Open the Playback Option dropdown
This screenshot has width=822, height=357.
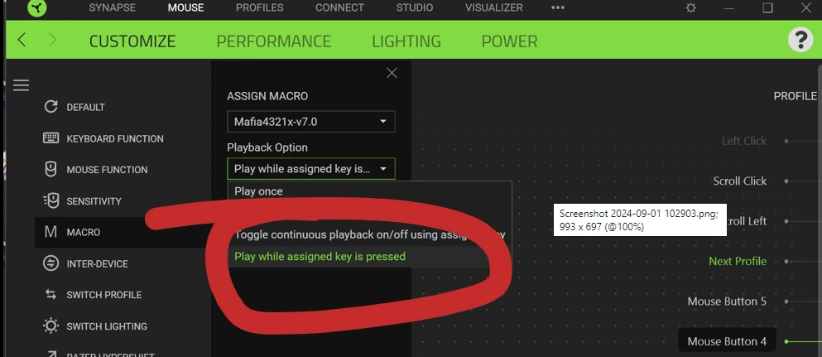point(311,169)
